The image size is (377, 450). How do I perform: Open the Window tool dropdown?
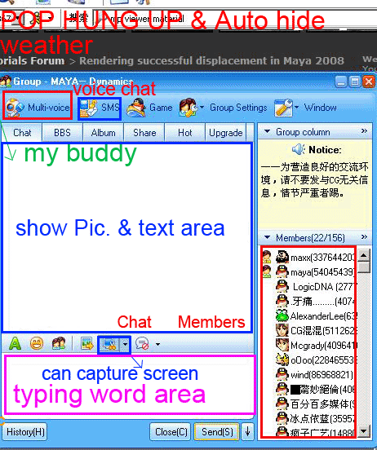click(296, 108)
